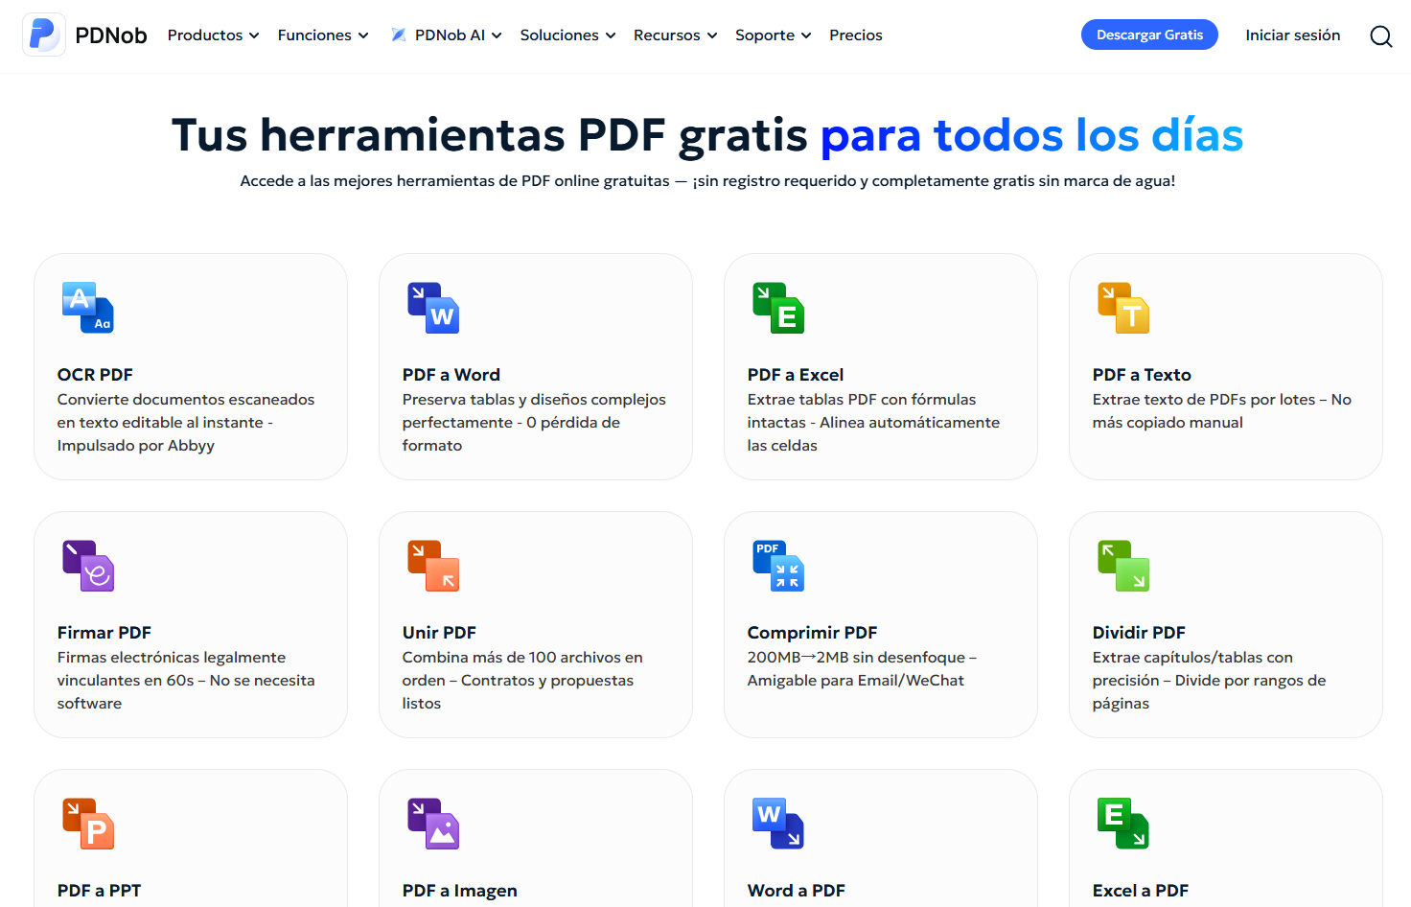The height and width of the screenshot is (907, 1411).
Task: Click the Descargar Gratis button
Action: [x=1149, y=35]
